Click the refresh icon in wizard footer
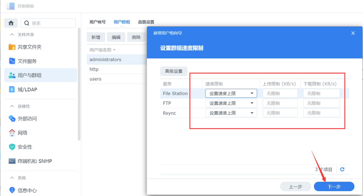The image size is (363, 196). (342, 169)
